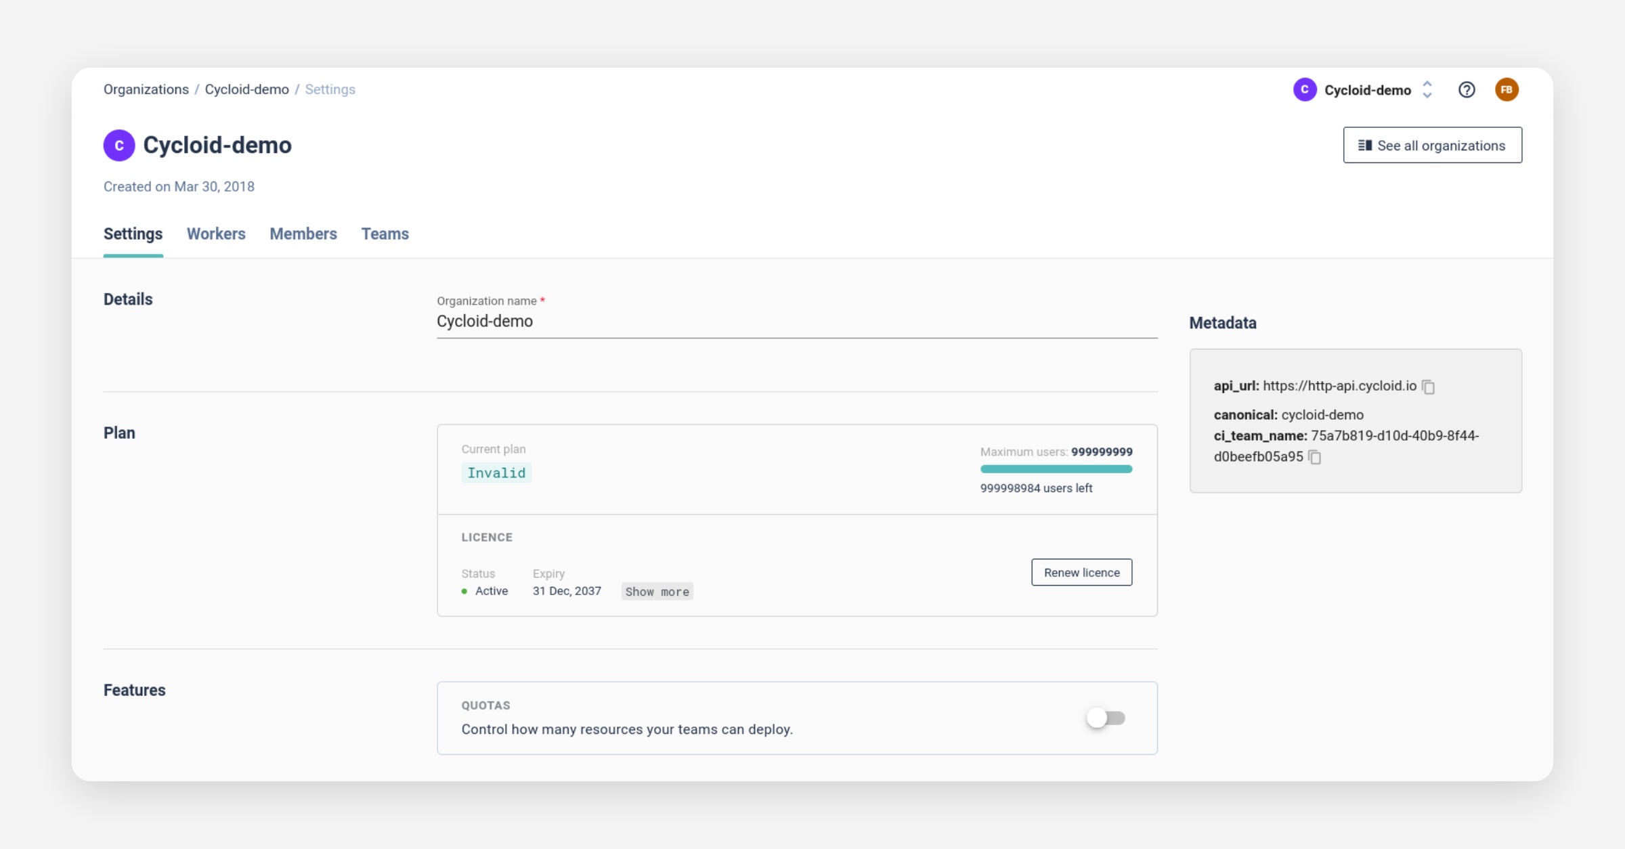Focus the Organization name input field
The height and width of the screenshot is (849, 1625).
[797, 322]
